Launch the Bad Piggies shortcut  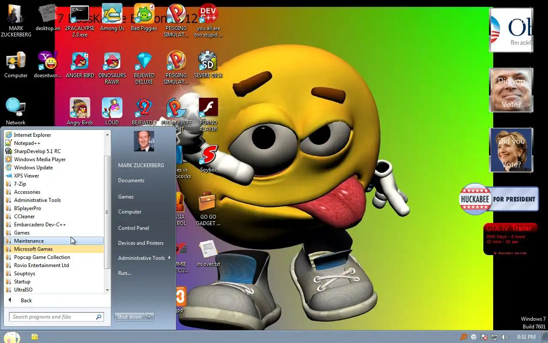point(144,18)
